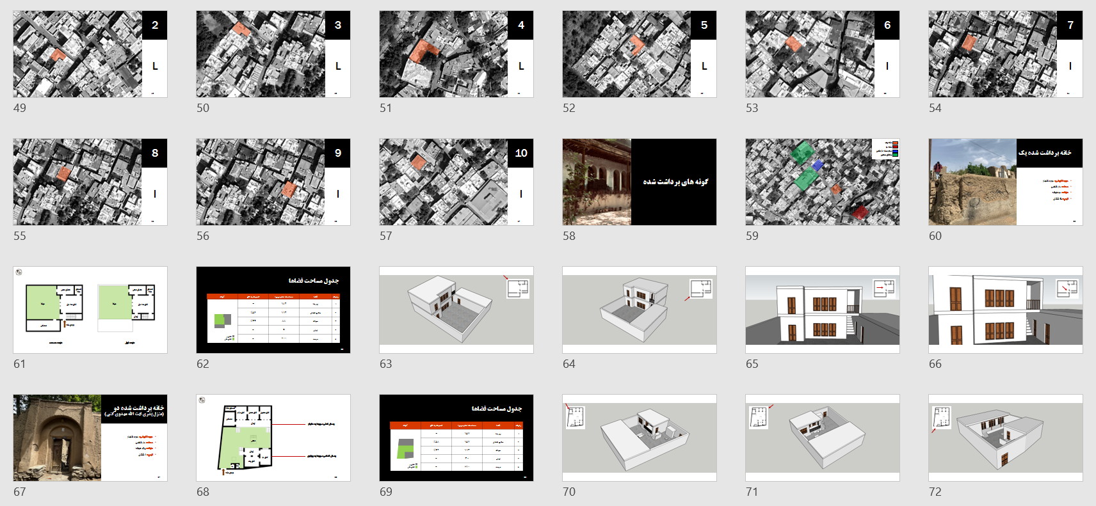This screenshot has width=1096, height=506.
Task: Click slide 69 black table slide
Action: [x=456, y=438]
